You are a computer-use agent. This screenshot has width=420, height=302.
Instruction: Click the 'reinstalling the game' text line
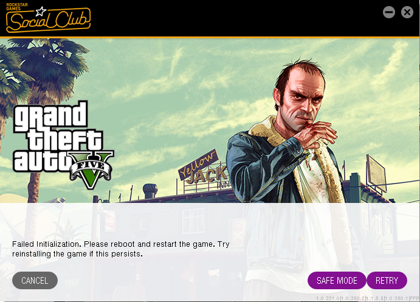pyautogui.click(x=77, y=254)
